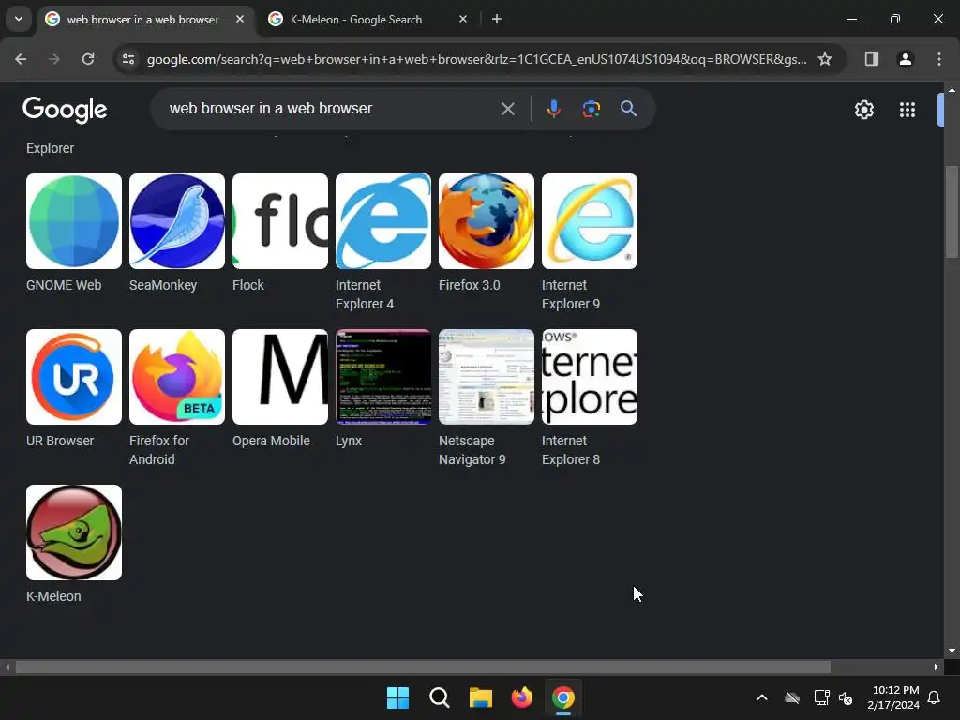Image resolution: width=960 pixels, height=720 pixels.
Task: Select the Netscape Navigator 9 screenshot
Action: [x=487, y=377]
